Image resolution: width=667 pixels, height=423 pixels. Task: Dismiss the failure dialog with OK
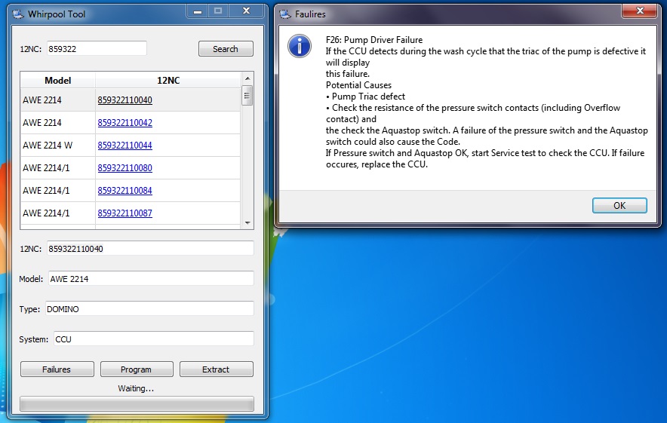click(619, 206)
